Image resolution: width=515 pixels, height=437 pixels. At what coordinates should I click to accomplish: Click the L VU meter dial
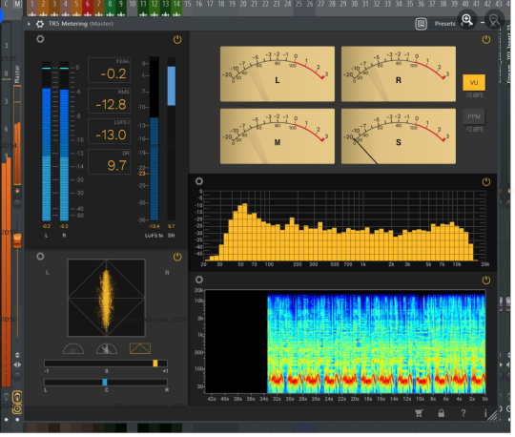(278, 73)
